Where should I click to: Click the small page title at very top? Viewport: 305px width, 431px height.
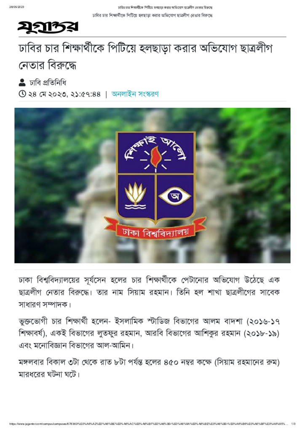[165, 8]
